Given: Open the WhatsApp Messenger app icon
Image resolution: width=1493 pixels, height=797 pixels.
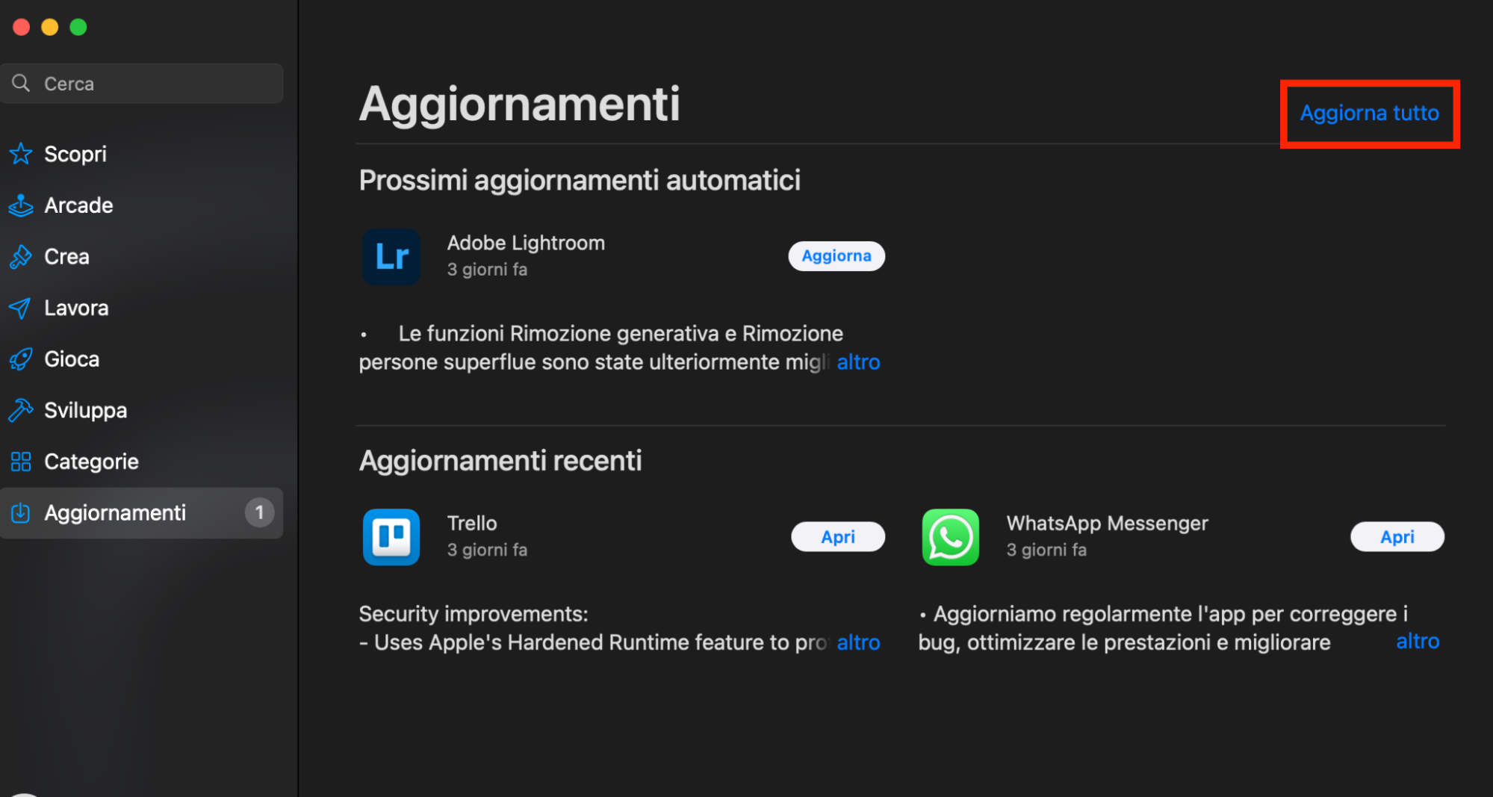Looking at the screenshot, I should pyautogui.click(x=950, y=536).
